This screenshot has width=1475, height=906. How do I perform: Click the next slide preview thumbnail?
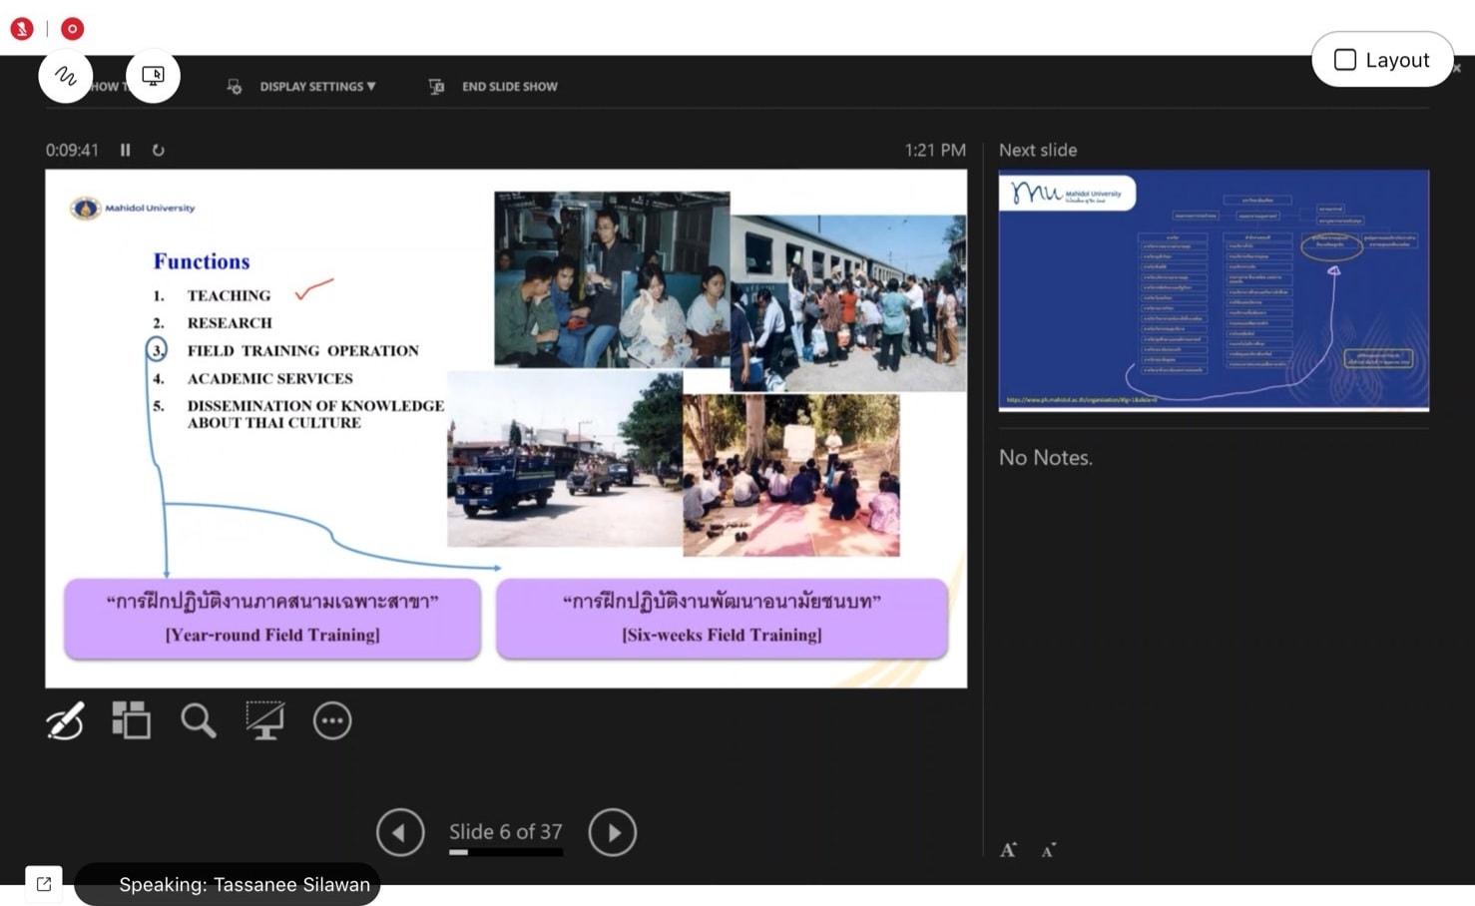1214,290
